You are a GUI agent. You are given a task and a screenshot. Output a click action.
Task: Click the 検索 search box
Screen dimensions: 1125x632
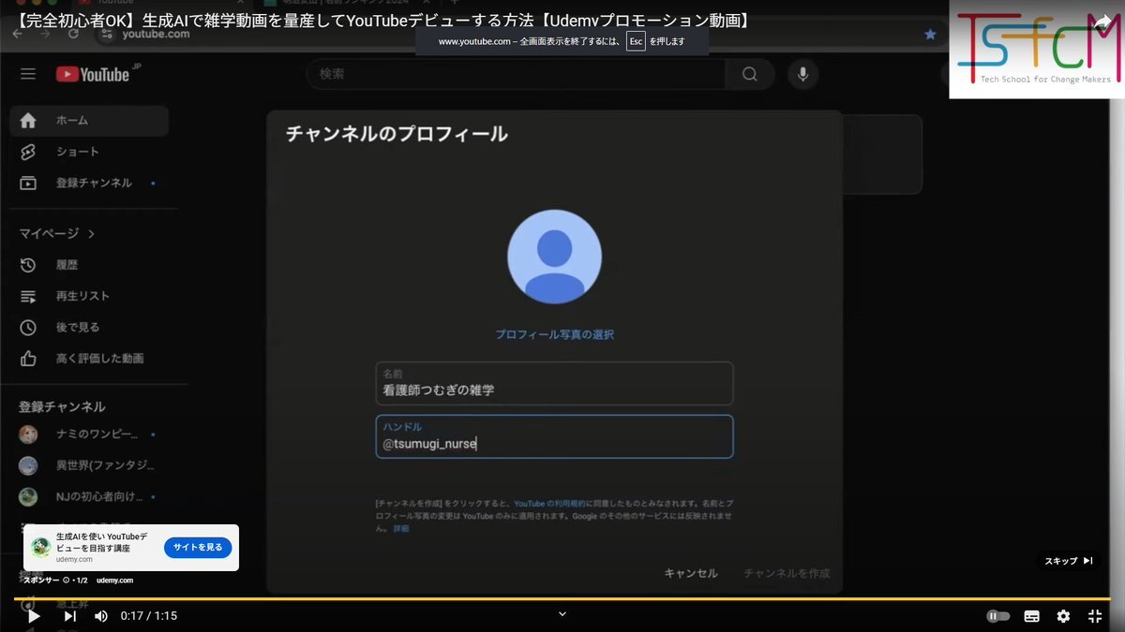tap(516, 74)
